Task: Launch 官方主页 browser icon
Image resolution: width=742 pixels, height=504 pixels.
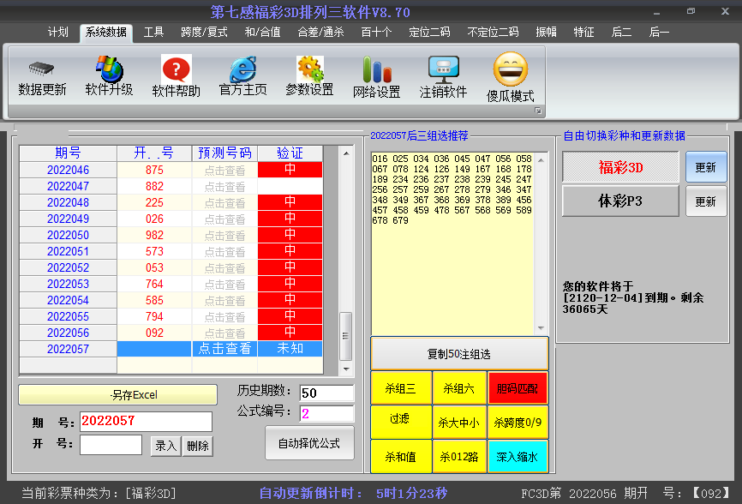Action: click(x=243, y=69)
